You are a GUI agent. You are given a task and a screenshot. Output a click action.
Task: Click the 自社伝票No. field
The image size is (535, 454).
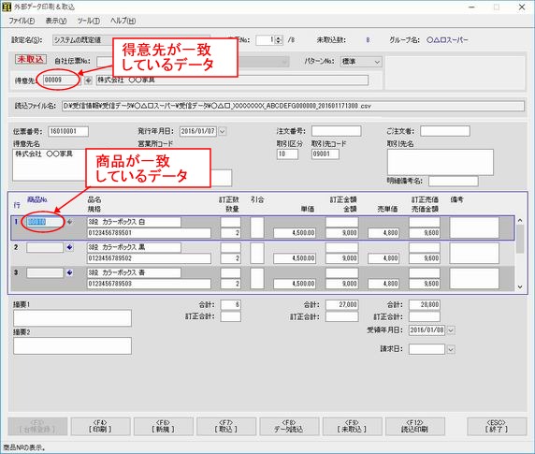click(105, 62)
